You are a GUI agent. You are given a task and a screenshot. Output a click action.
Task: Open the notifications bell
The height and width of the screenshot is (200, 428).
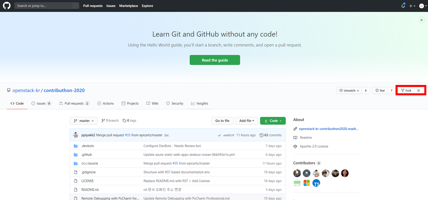pyautogui.click(x=403, y=6)
